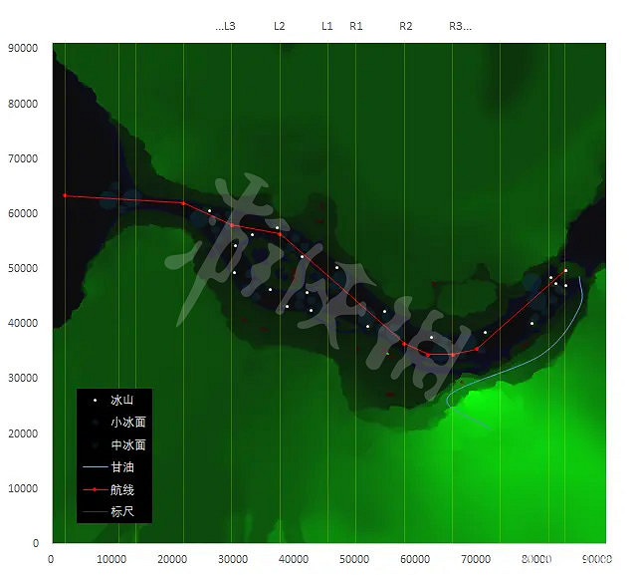
Task: Click the 90000 label on vertical axis
Action: point(23,48)
